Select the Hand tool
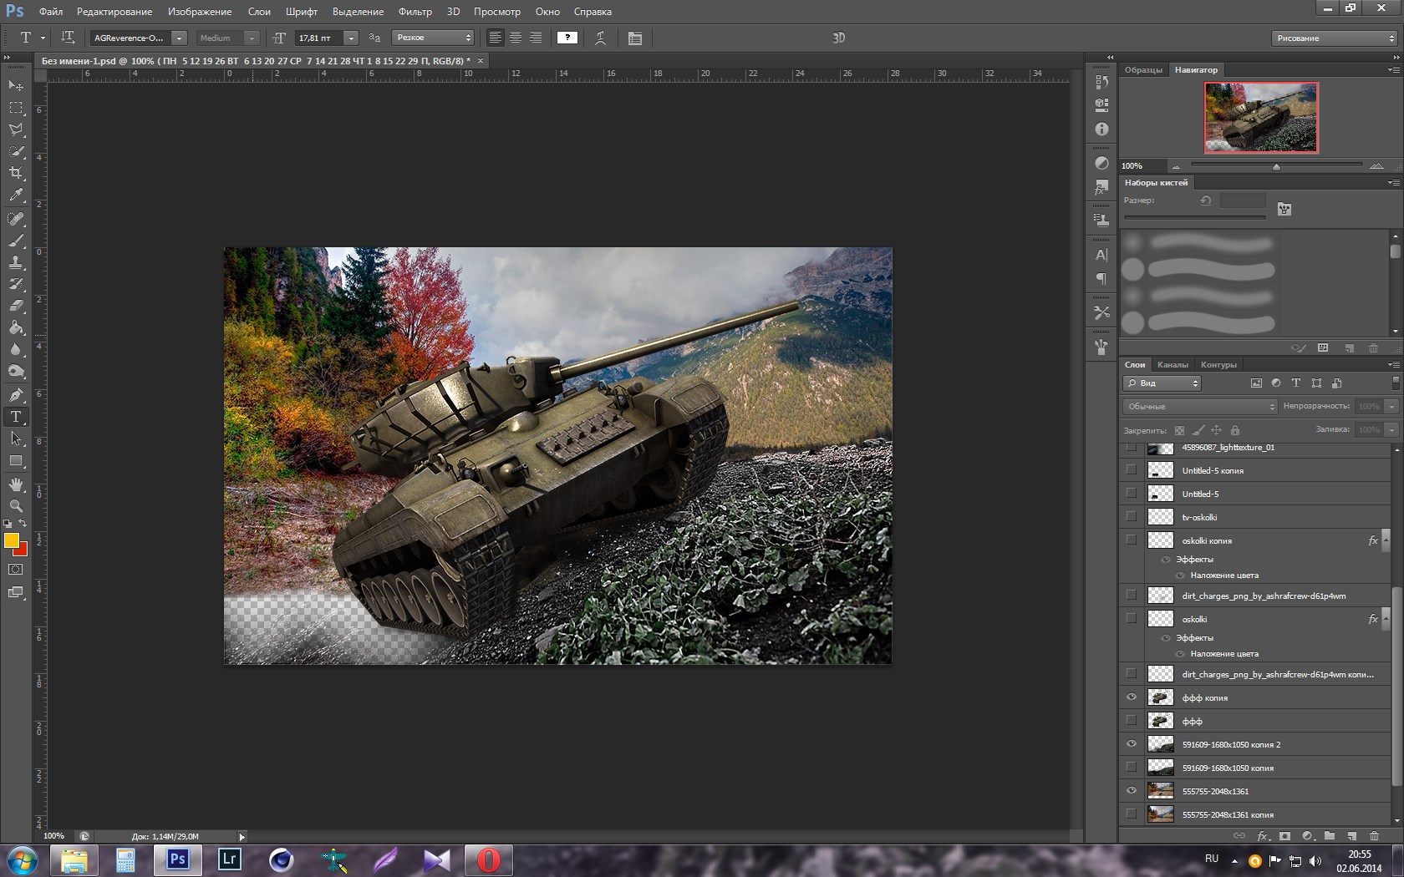The height and width of the screenshot is (877, 1404). [16, 484]
